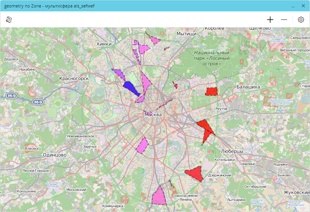The height and width of the screenshot is (212, 310).
Task: Select the red square zone near Реутов
Action: (212, 91)
